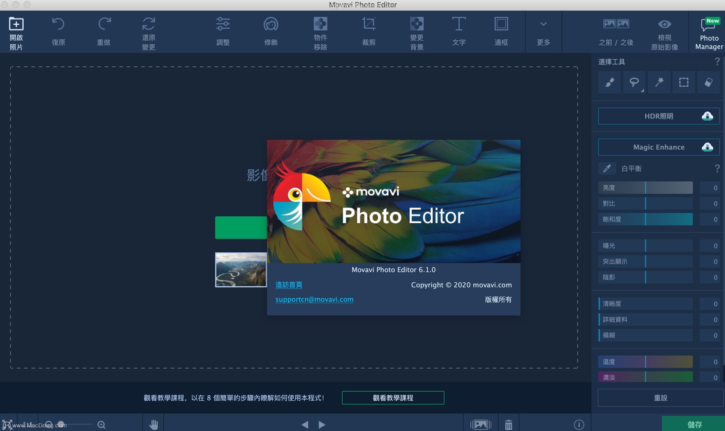The image size is (725, 431).
Task: Open Photo Manager
Action: click(709, 33)
